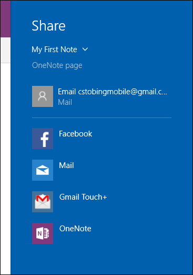The width and height of the screenshot is (193, 275).
Task: Click the gray contact avatar
Action: pyautogui.click(x=43, y=96)
